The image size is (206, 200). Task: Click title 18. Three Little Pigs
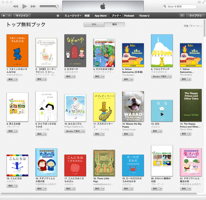click(x=101, y=180)
